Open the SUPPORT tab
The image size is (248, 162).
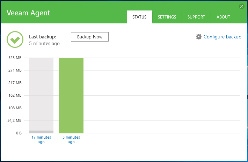point(196,17)
